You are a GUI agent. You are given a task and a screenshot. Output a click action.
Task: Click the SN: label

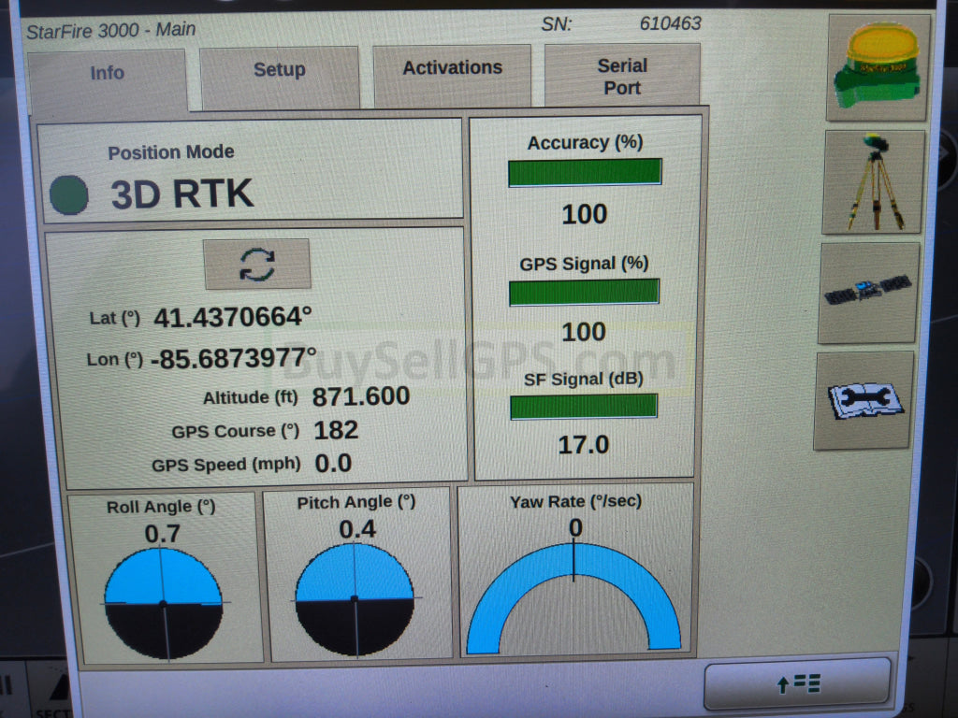pos(557,24)
